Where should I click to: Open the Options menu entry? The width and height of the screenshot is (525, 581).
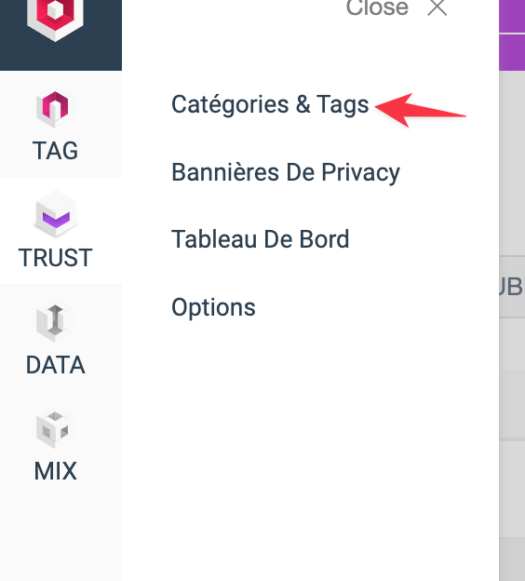213,307
